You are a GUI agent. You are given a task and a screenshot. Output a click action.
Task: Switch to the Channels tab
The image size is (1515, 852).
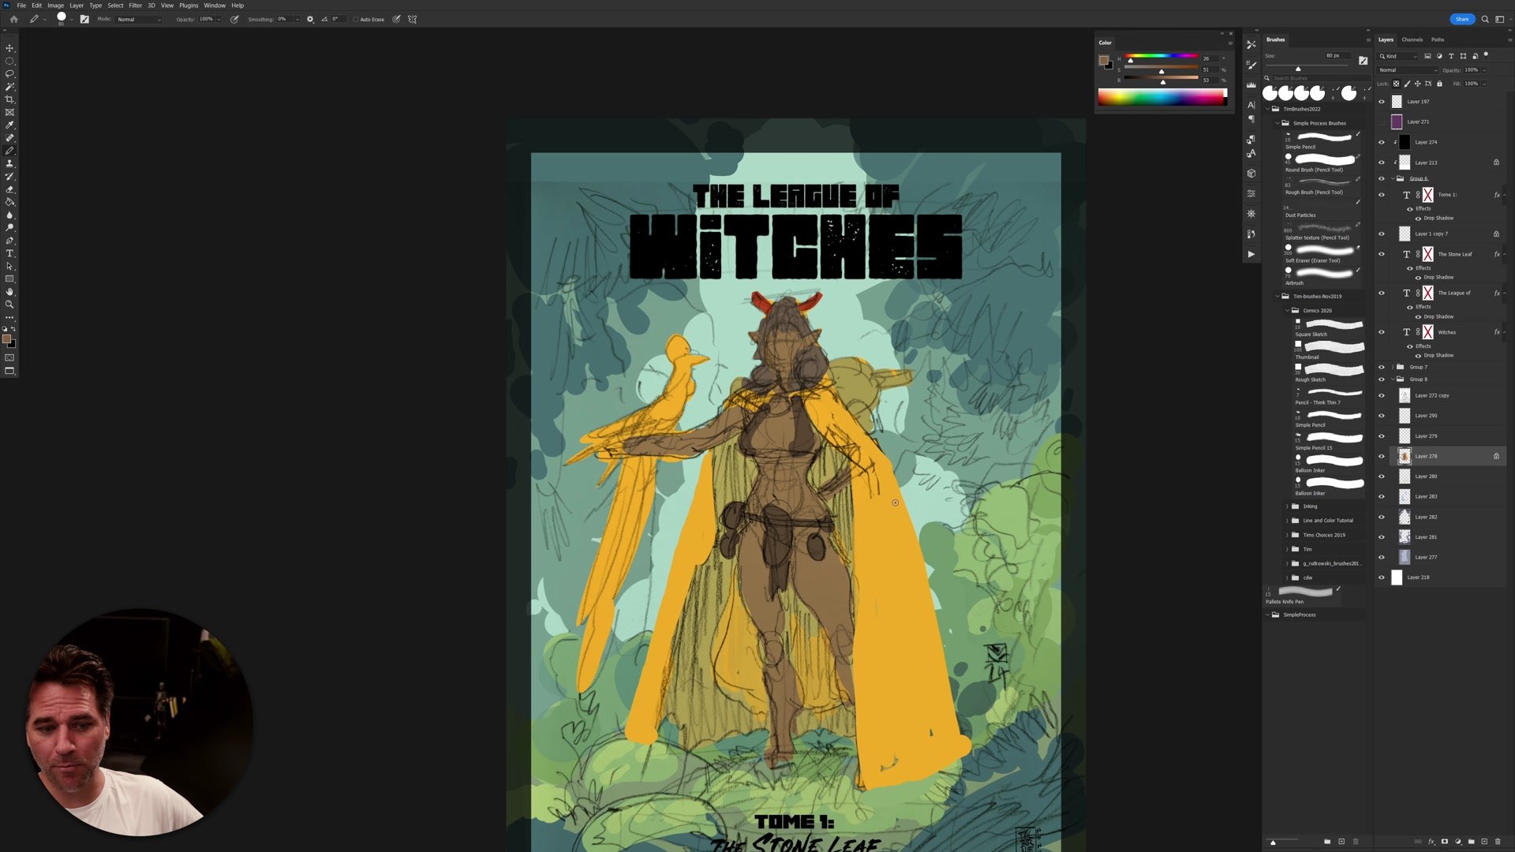coord(1412,39)
